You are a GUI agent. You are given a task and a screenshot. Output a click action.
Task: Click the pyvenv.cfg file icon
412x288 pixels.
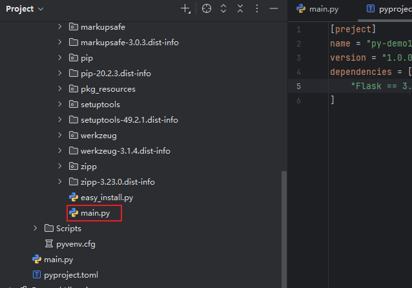click(x=48, y=244)
